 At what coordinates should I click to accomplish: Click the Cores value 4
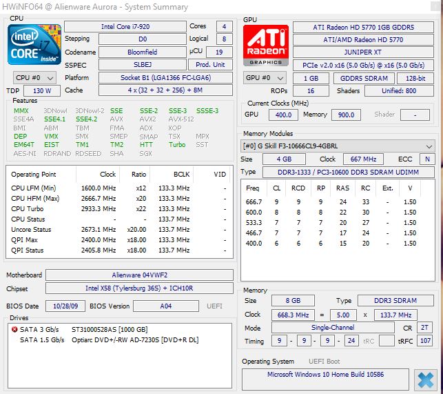(x=225, y=27)
